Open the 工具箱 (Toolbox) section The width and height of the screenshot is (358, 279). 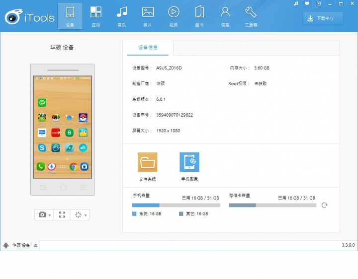pyautogui.click(x=251, y=16)
